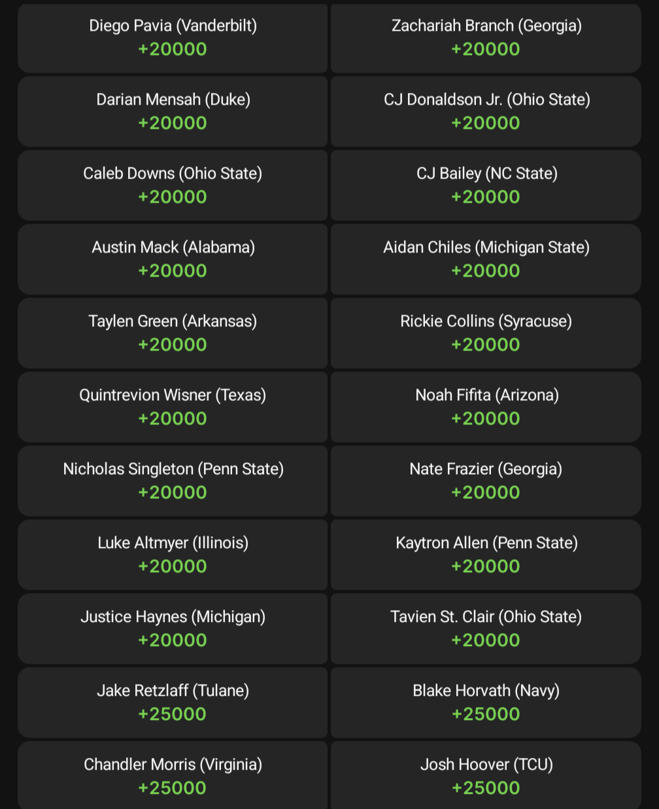
Task: Add CJ Donaldson Jr. (Ohio State) selection
Action: (x=486, y=111)
